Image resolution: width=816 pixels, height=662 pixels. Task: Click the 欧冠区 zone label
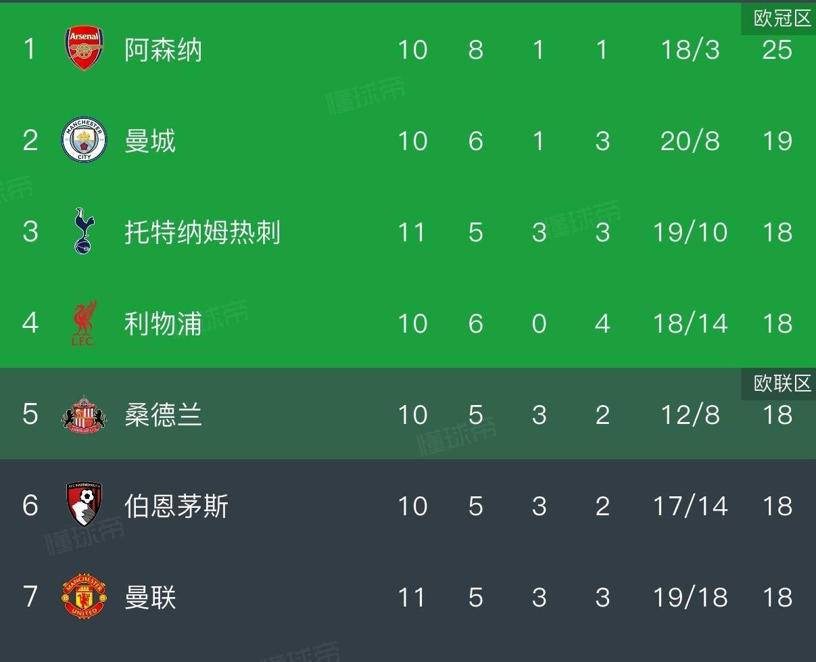782,18
